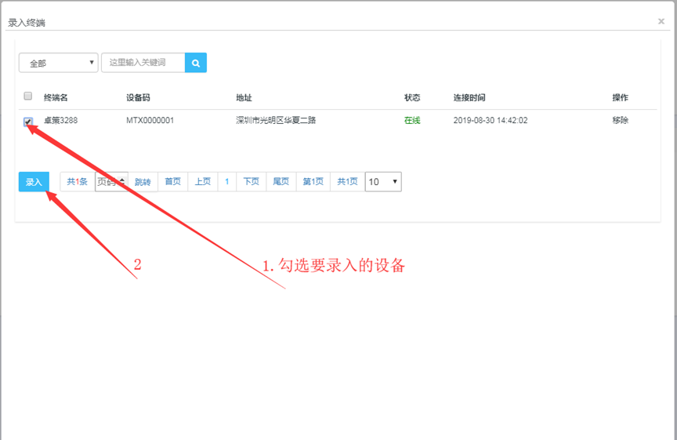This screenshot has width=677, height=440.
Task: Click the 跳转 jump button
Action: [x=142, y=182]
